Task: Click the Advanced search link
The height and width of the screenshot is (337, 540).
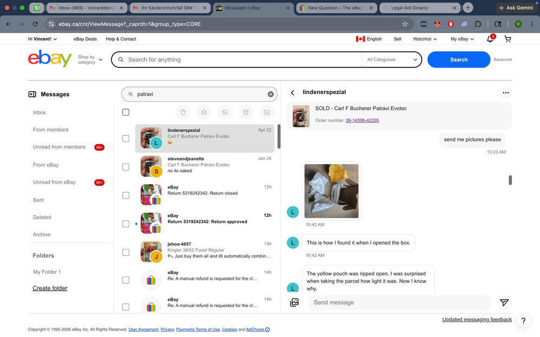Action: (503, 59)
